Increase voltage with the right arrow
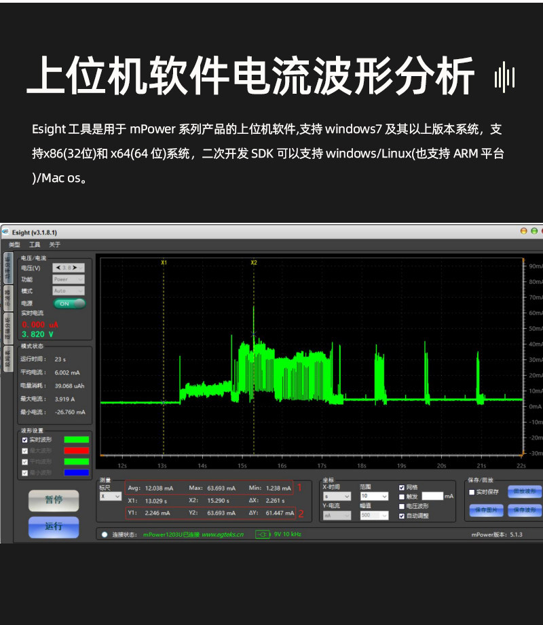 [x=74, y=268]
